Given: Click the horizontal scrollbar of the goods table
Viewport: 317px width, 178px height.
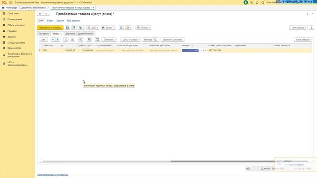Looking at the screenshot, I should (x=223, y=161).
